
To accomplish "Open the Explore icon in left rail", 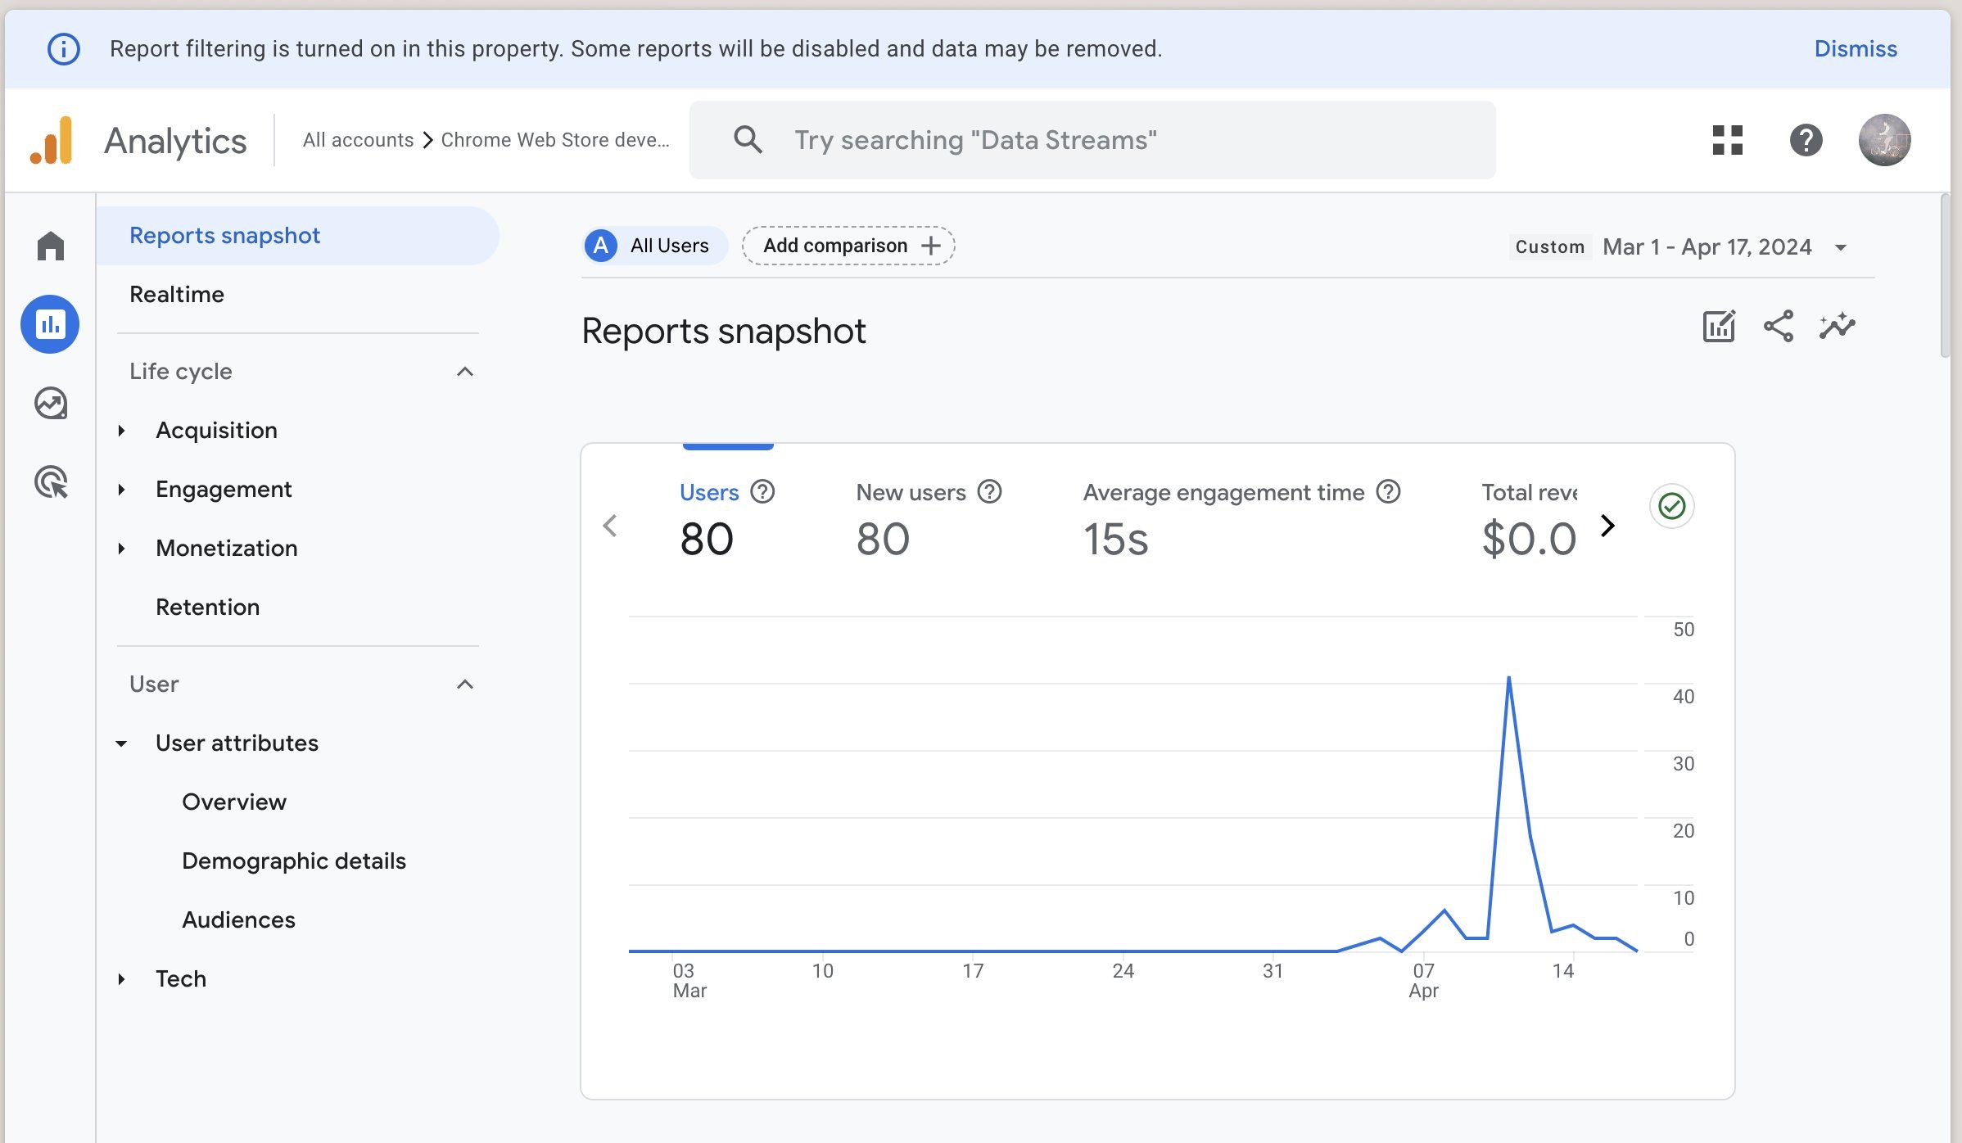I will tap(51, 404).
